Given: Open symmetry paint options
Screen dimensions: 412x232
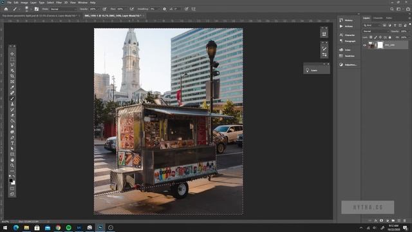Looking at the screenshot, I should click(194, 9).
